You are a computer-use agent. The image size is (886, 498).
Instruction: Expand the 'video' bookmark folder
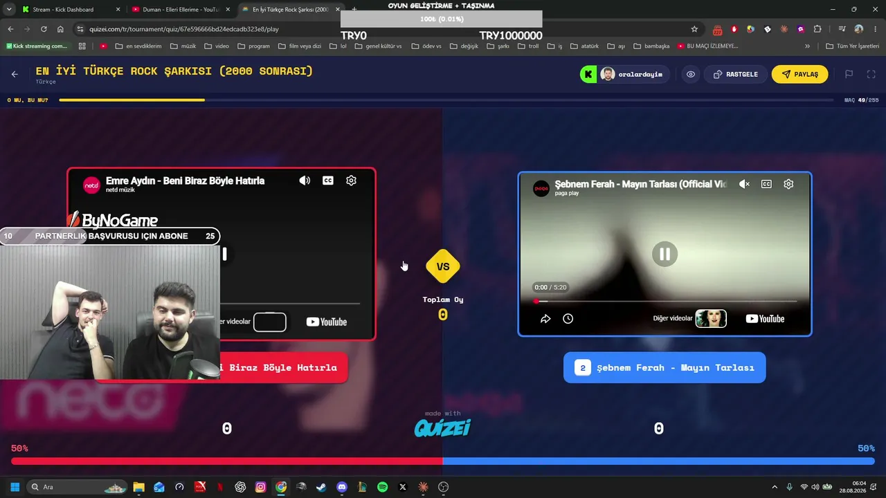click(x=217, y=46)
